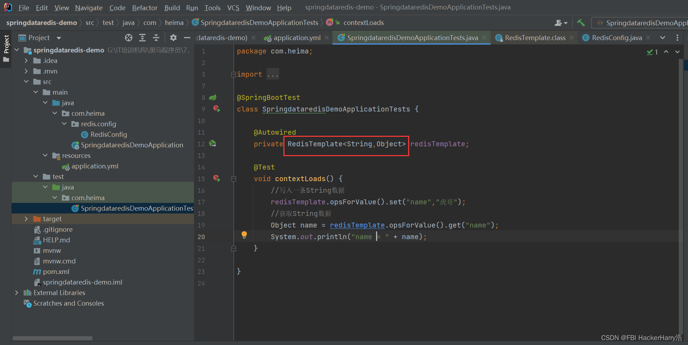Image resolution: width=688 pixels, height=345 pixels.
Task: Click the Build project hammer icon
Action: click(581, 23)
